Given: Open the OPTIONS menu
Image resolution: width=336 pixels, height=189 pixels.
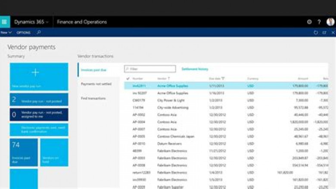Looking at the screenshot, I should pyautogui.click(x=23, y=33).
